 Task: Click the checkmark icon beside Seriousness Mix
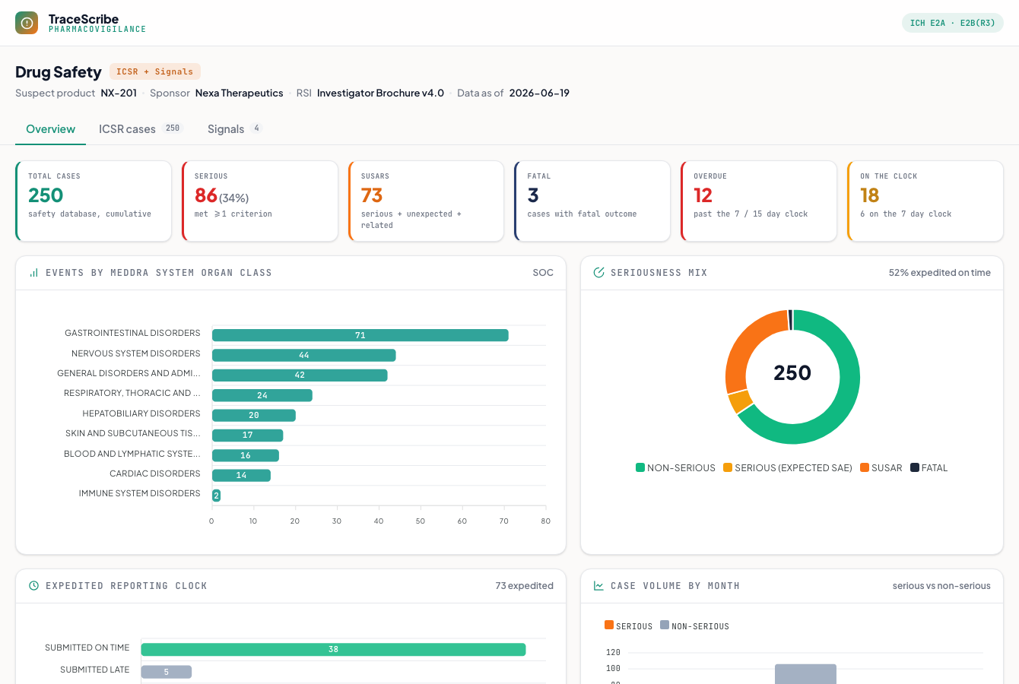point(598,273)
